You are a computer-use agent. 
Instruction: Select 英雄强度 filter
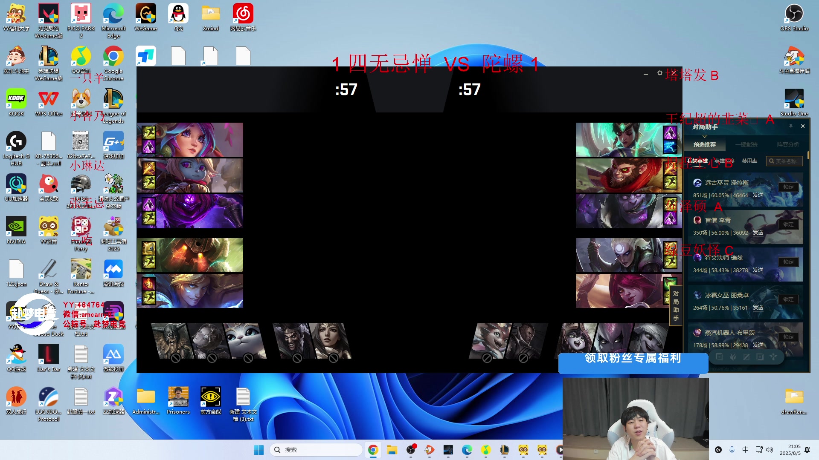pyautogui.click(x=725, y=161)
